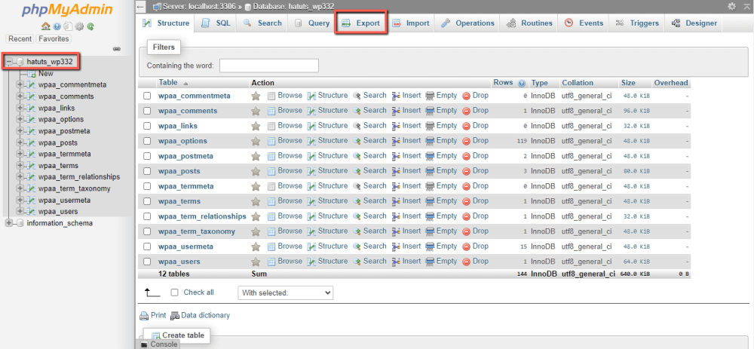The width and height of the screenshot is (754, 349).
Task: Click page settings gear icon at top right
Action: pyautogui.click(x=731, y=6)
